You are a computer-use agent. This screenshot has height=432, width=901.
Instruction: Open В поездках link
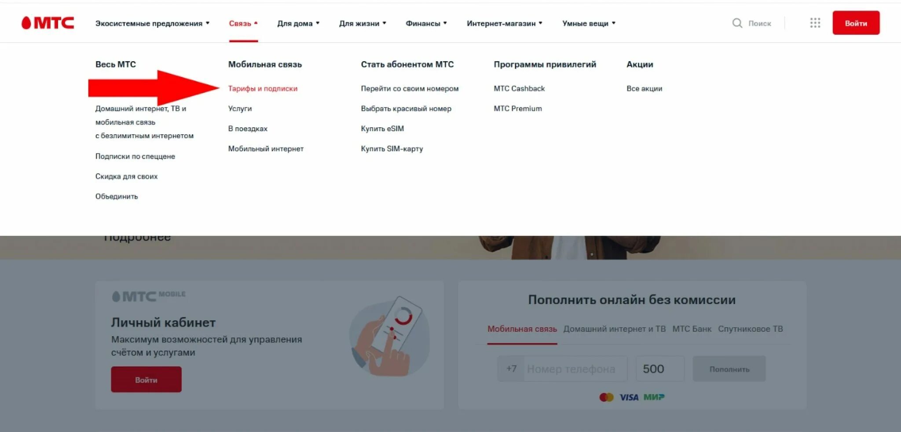[x=248, y=129]
